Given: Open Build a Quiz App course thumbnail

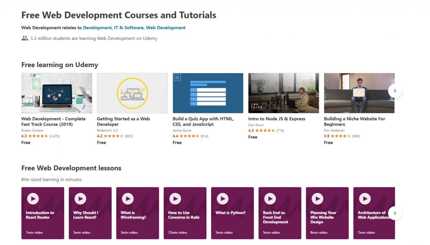Looking at the screenshot, I should coord(208,93).
